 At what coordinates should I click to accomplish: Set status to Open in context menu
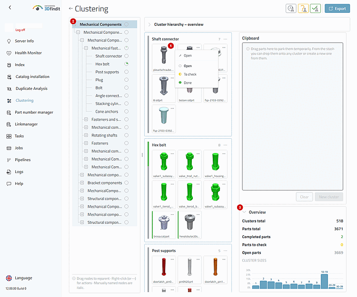point(197,66)
